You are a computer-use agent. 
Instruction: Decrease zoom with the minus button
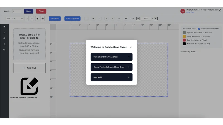click(x=138, y=19)
